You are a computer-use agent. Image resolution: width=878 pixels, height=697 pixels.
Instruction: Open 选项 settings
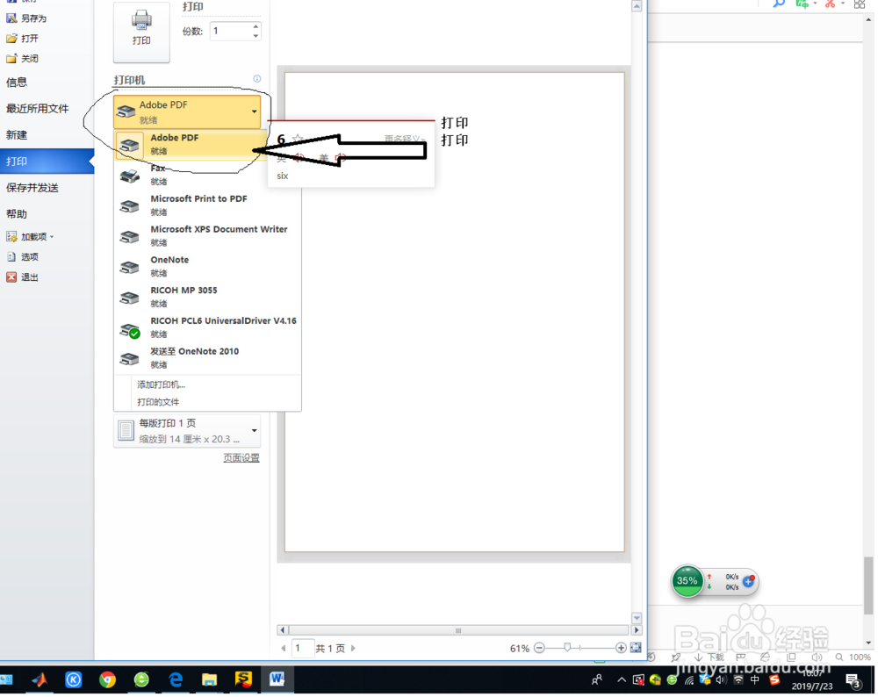23,257
